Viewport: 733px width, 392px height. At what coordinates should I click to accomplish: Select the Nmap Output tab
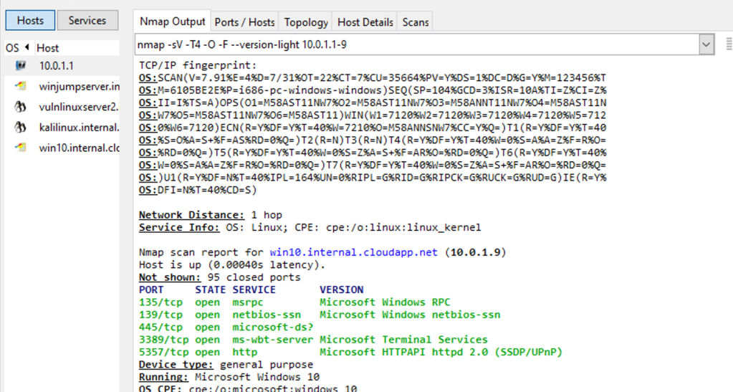(x=172, y=22)
